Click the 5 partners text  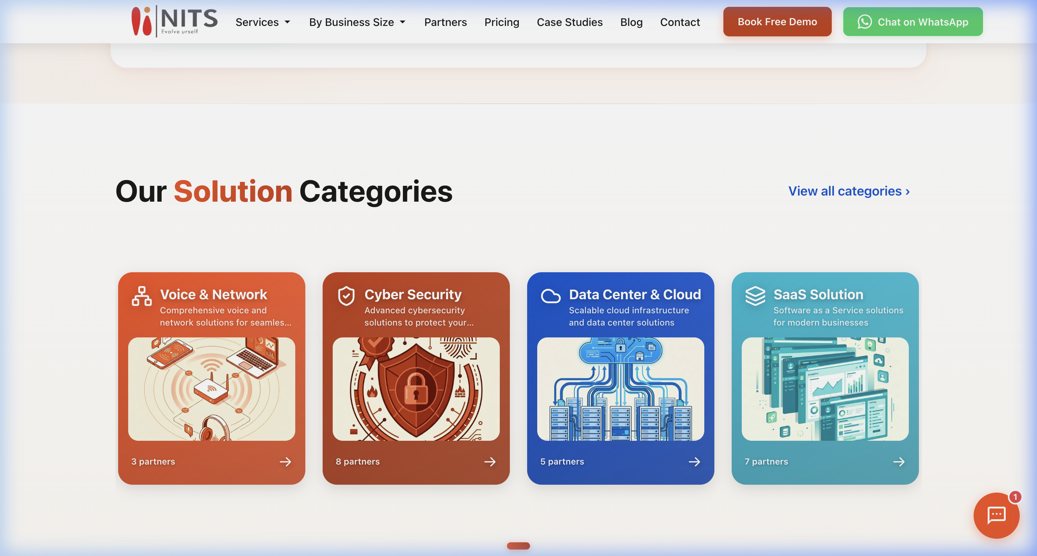click(x=562, y=461)
